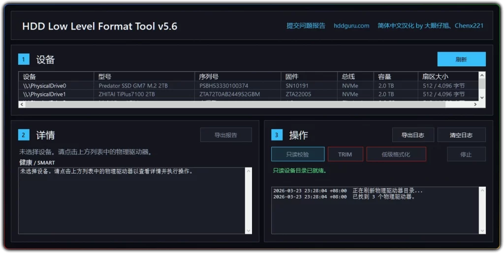504x253 pixels.
Task: Click the 容量 column header
Action: (x=396, y=77)
